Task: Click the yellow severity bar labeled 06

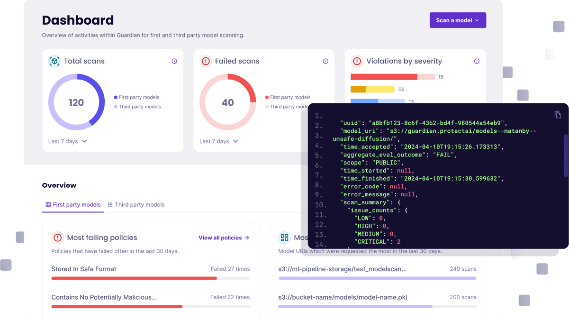Action: coord(372,89)
